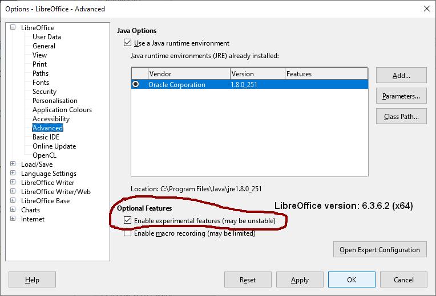Image resolution: width=436 pixels, height=296 pixels.
Task: Open the User Data options page
Action: [47, 37]
